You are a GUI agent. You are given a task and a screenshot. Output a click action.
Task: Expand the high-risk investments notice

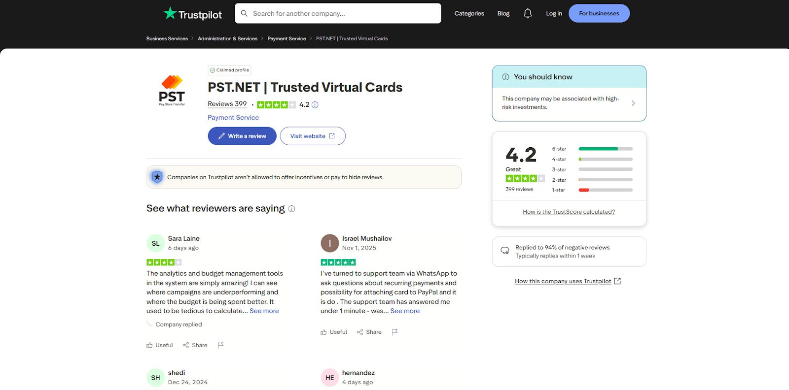633,103
